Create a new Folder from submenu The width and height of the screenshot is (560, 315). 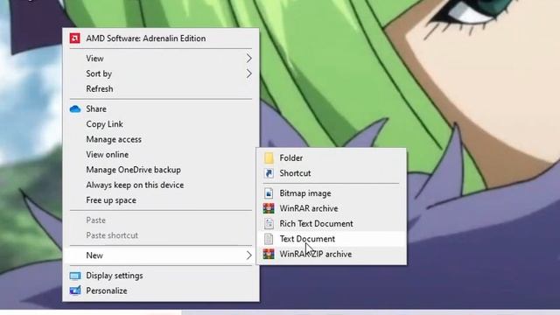pos(331,157)
